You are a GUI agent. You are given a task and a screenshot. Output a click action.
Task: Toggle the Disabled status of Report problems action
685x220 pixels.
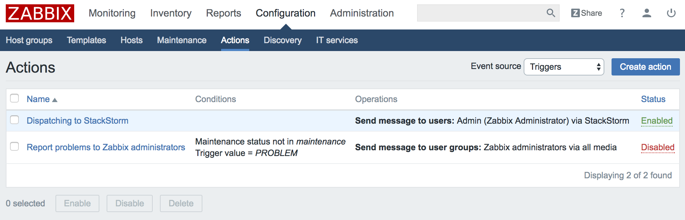(x=658, y=147)
